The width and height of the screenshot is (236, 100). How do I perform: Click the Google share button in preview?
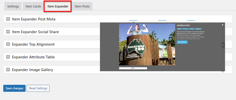point(192,29)
